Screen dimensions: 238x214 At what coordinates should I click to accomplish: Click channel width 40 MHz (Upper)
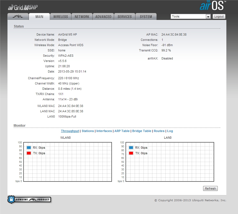click(69, 83)
